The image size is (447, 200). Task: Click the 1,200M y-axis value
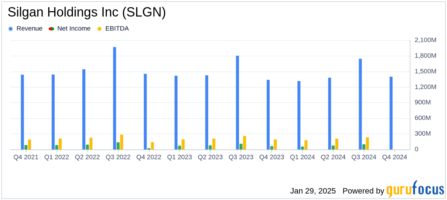click(425, 87)
